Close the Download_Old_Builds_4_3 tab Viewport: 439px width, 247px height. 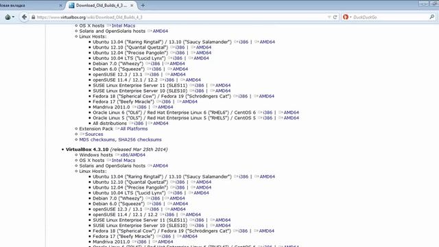(132, 5)
